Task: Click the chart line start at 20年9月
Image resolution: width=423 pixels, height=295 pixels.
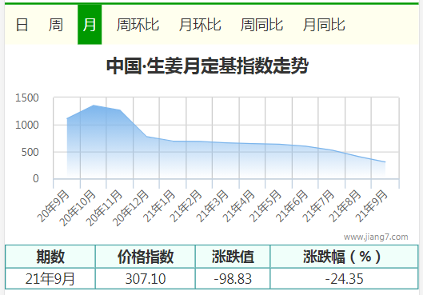Action: click(67, 118)
